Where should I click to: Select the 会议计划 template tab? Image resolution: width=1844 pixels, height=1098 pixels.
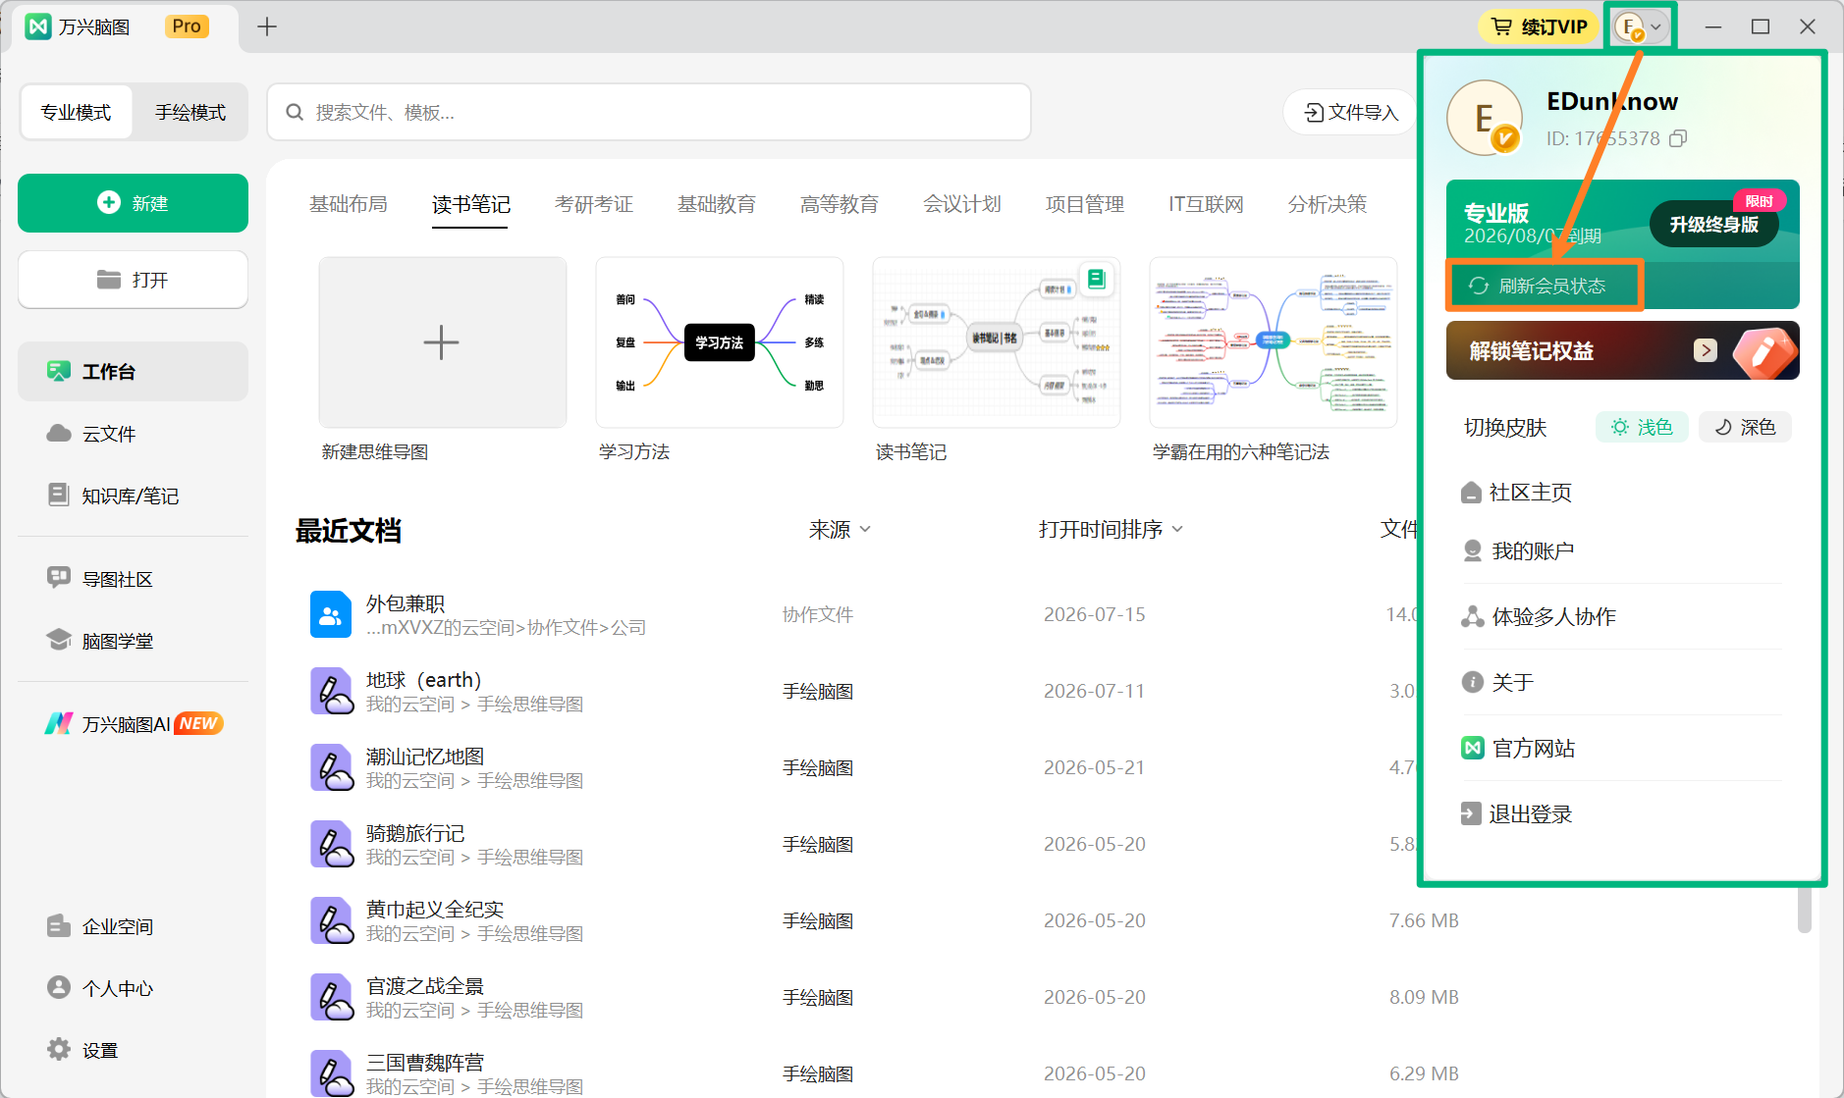pyautogui.click(x=962, y=204)
